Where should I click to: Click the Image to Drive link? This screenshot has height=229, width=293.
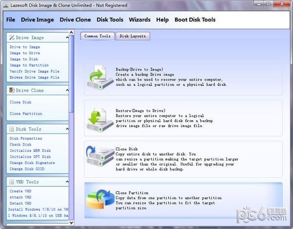point(25,53)
